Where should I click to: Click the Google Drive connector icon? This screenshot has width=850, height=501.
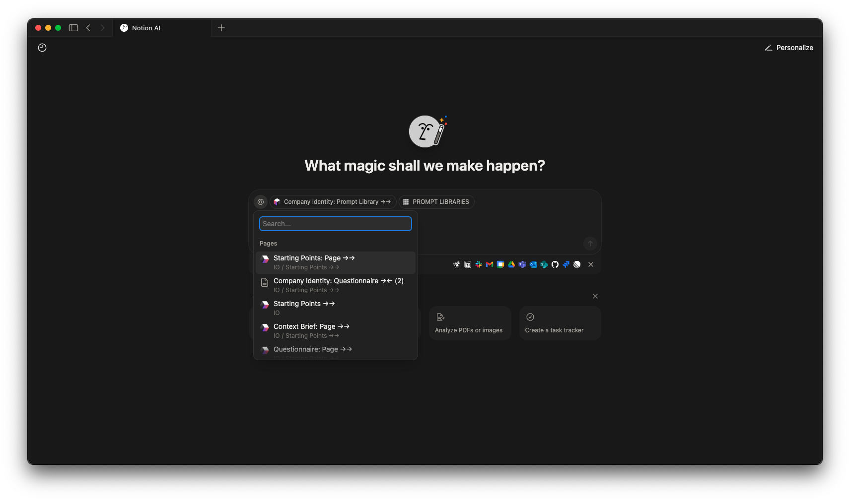tap(511, 264)
